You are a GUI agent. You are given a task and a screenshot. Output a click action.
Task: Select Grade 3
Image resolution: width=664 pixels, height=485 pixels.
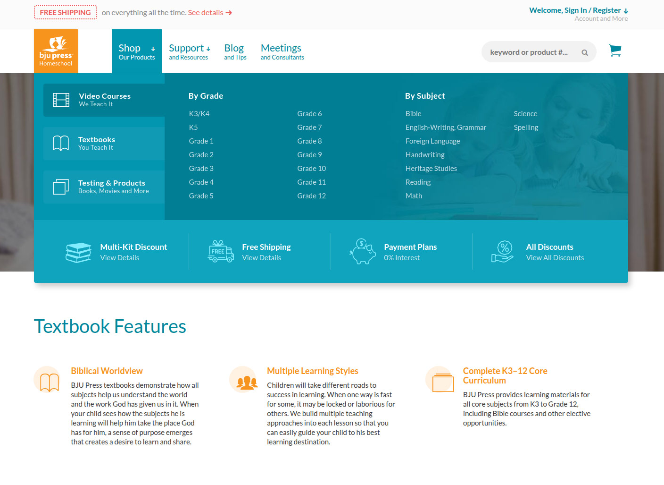[201, 169]
